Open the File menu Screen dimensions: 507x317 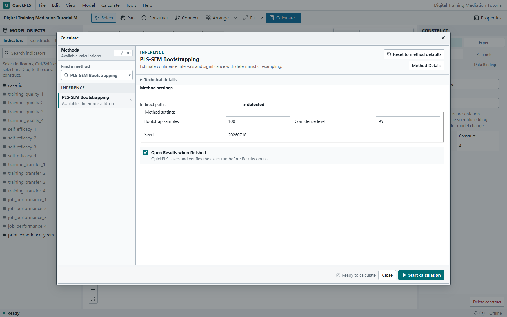(42, 5)
